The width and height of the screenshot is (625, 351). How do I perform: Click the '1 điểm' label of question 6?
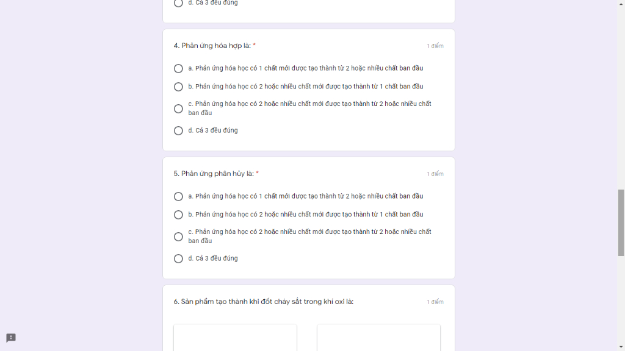click(x=435, y=302)
